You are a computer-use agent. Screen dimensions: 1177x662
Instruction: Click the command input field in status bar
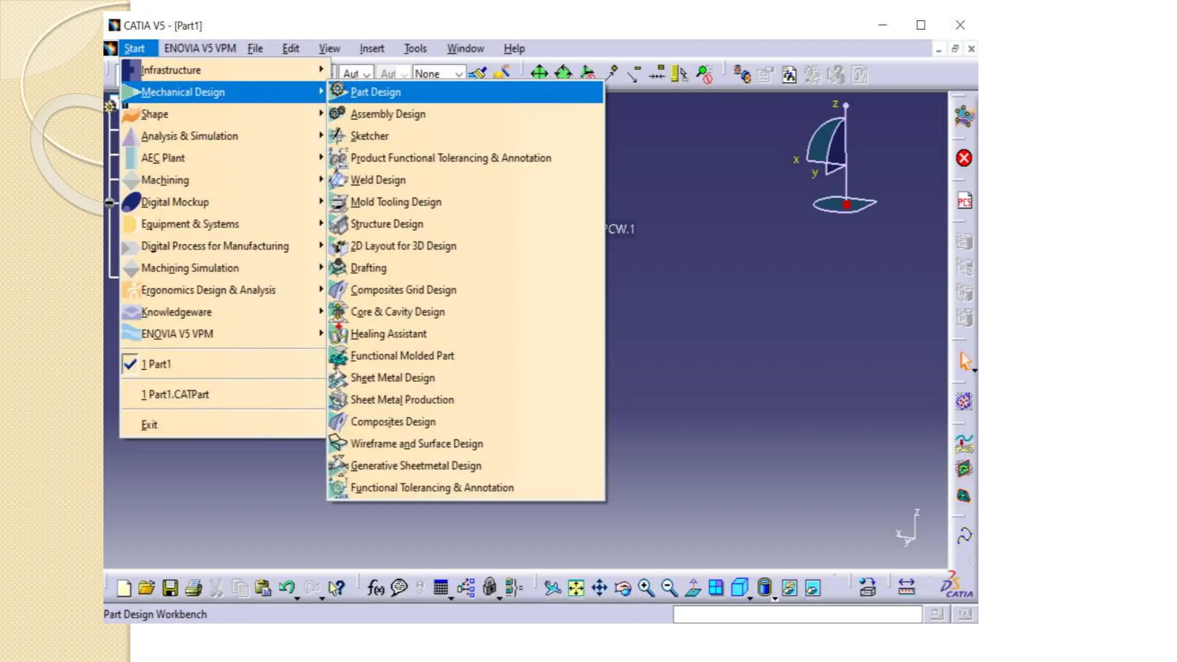797,614
